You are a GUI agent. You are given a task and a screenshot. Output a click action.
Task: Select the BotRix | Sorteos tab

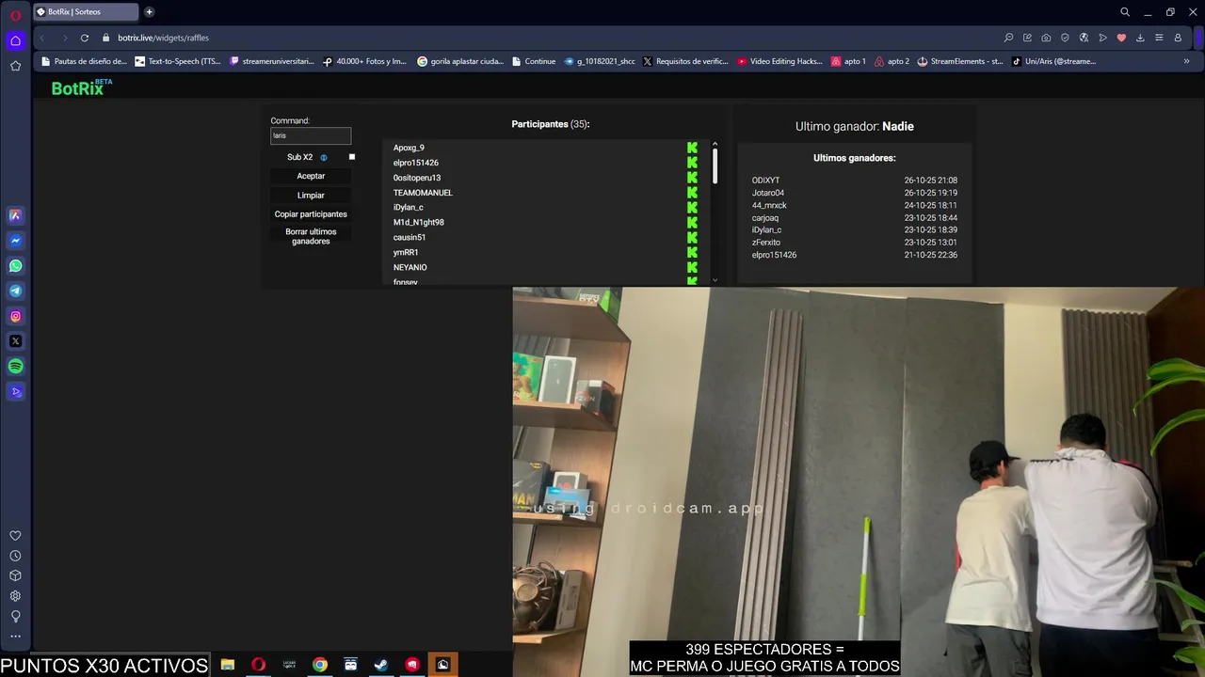coord(86,12)
